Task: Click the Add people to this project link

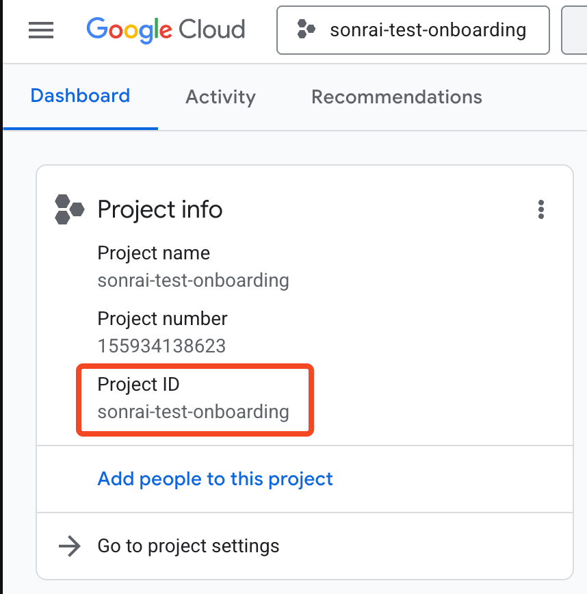Action: pos(215,478)
